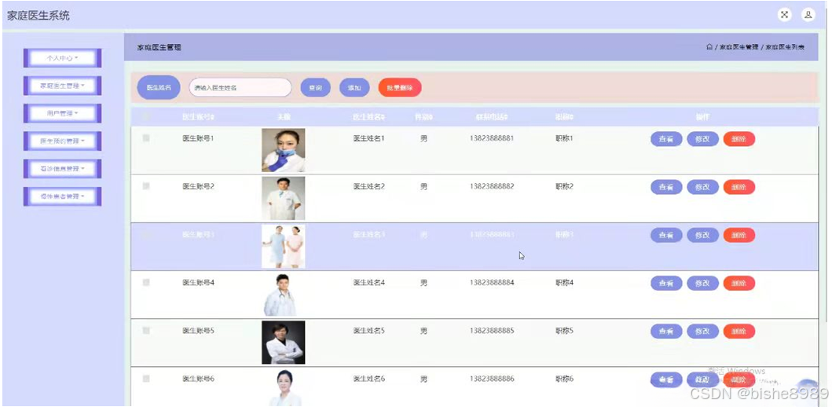
Task: Check the checkbox for 医生账号2 row
Action: (x=146, y=186)
